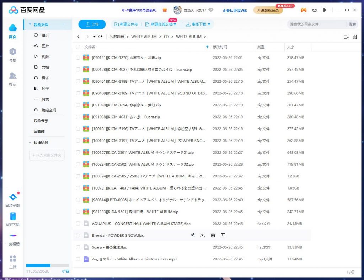Check the box for KICM-3188 row
This screenshot has width=364, height=280.
point(78,81)
